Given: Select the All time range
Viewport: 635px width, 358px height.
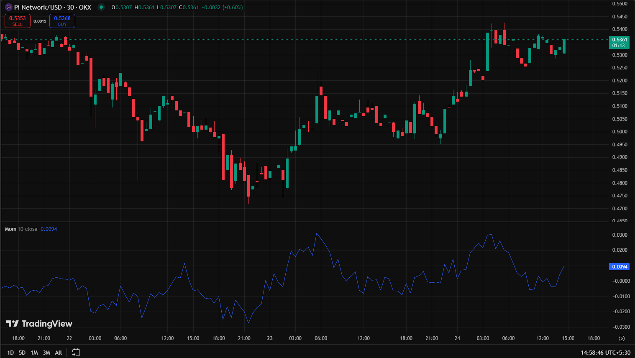Looking at the screenshot, I should click(59, 353).
